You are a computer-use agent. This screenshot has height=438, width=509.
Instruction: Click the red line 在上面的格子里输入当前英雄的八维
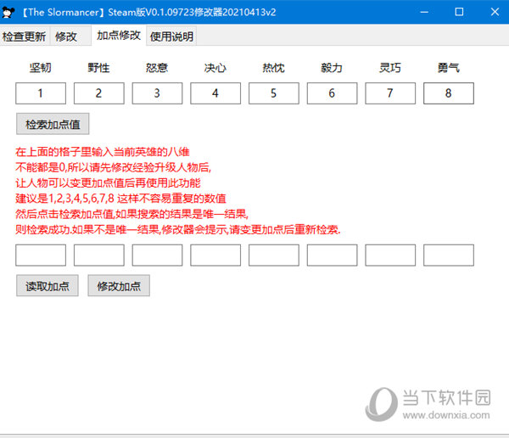[x=103, y=152]
